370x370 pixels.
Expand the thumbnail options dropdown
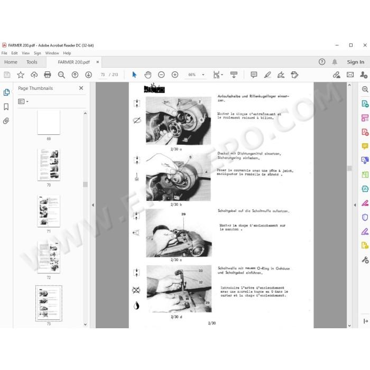[23, 101]
